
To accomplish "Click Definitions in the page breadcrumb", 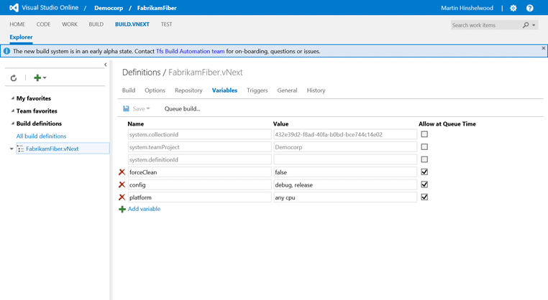I will pyautogui.click(x=141, y=72).
